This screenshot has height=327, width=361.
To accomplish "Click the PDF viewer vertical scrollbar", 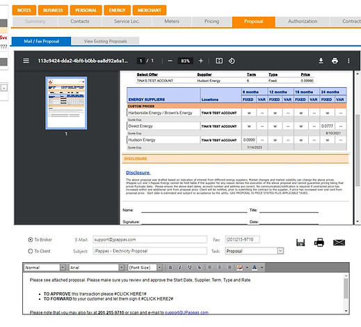I will pyautogui.click(x=358, y=151).
